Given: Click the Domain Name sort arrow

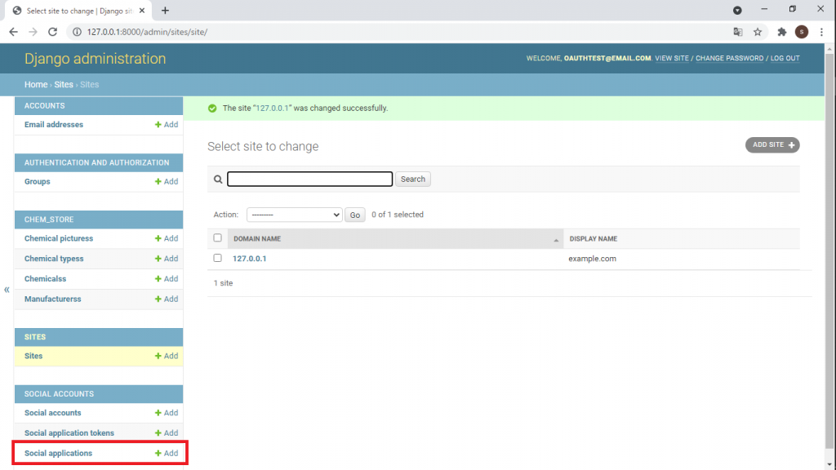Looking at the screenshot, I should pyautogui.click(x=556, y=239).
